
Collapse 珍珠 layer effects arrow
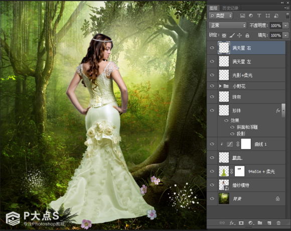click(x=283, y=110)
